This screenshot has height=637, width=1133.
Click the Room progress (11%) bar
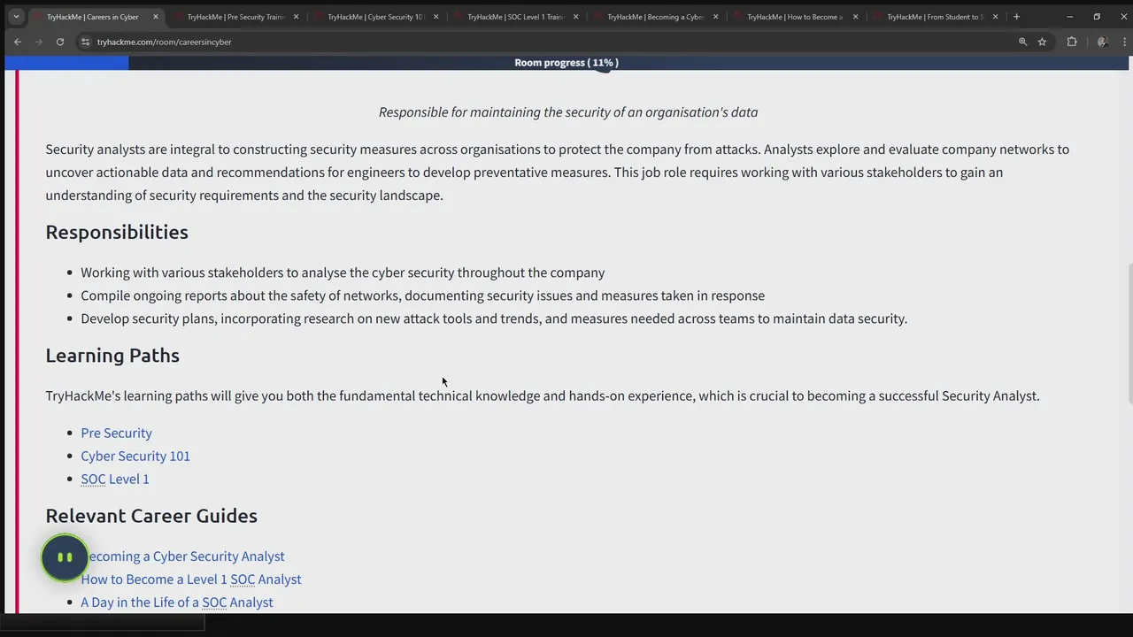tap(566, 63)
